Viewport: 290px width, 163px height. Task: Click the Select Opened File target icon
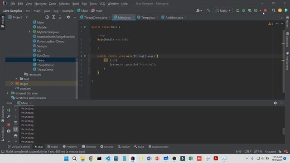pyautogui.click(x=47, y=17)
